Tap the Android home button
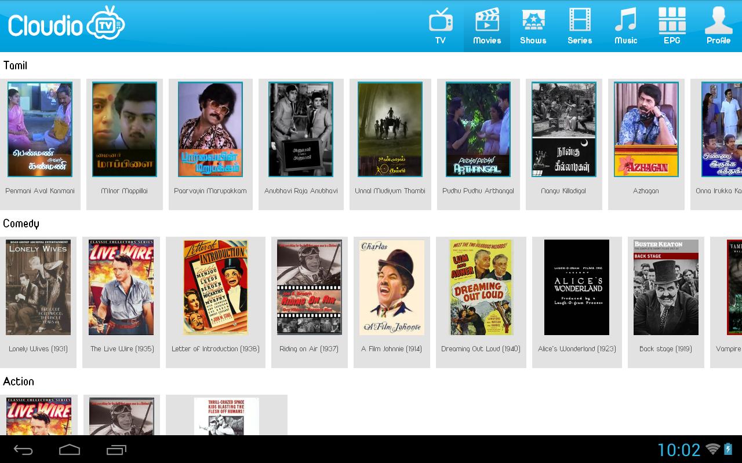Image resolution: width=742 pixels, height=463 pixels. click(x=70, y=450)
